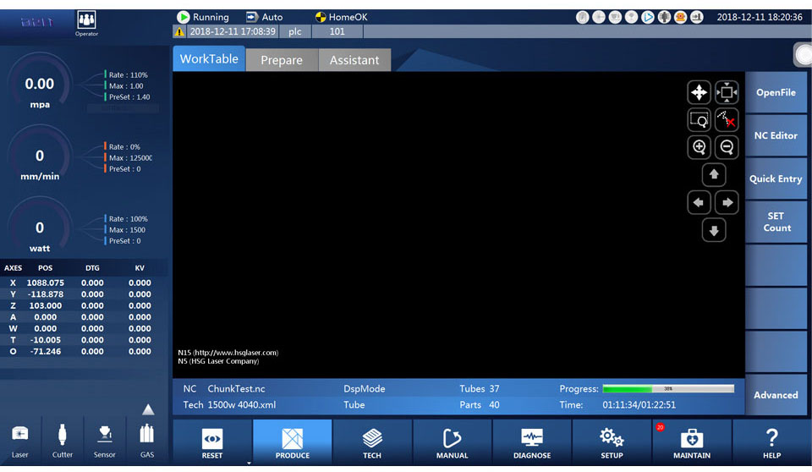
Task: Click the pan view four-arrow icon
Action: point(700,93)
